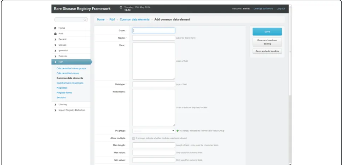
Task: Click the Auth lock icon
Action: (x=55, y=34)
